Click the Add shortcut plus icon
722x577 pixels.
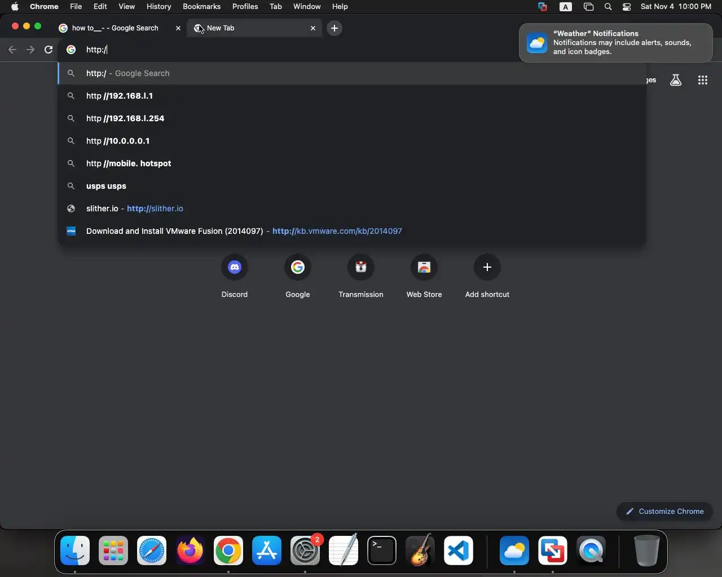pos(487,267)
